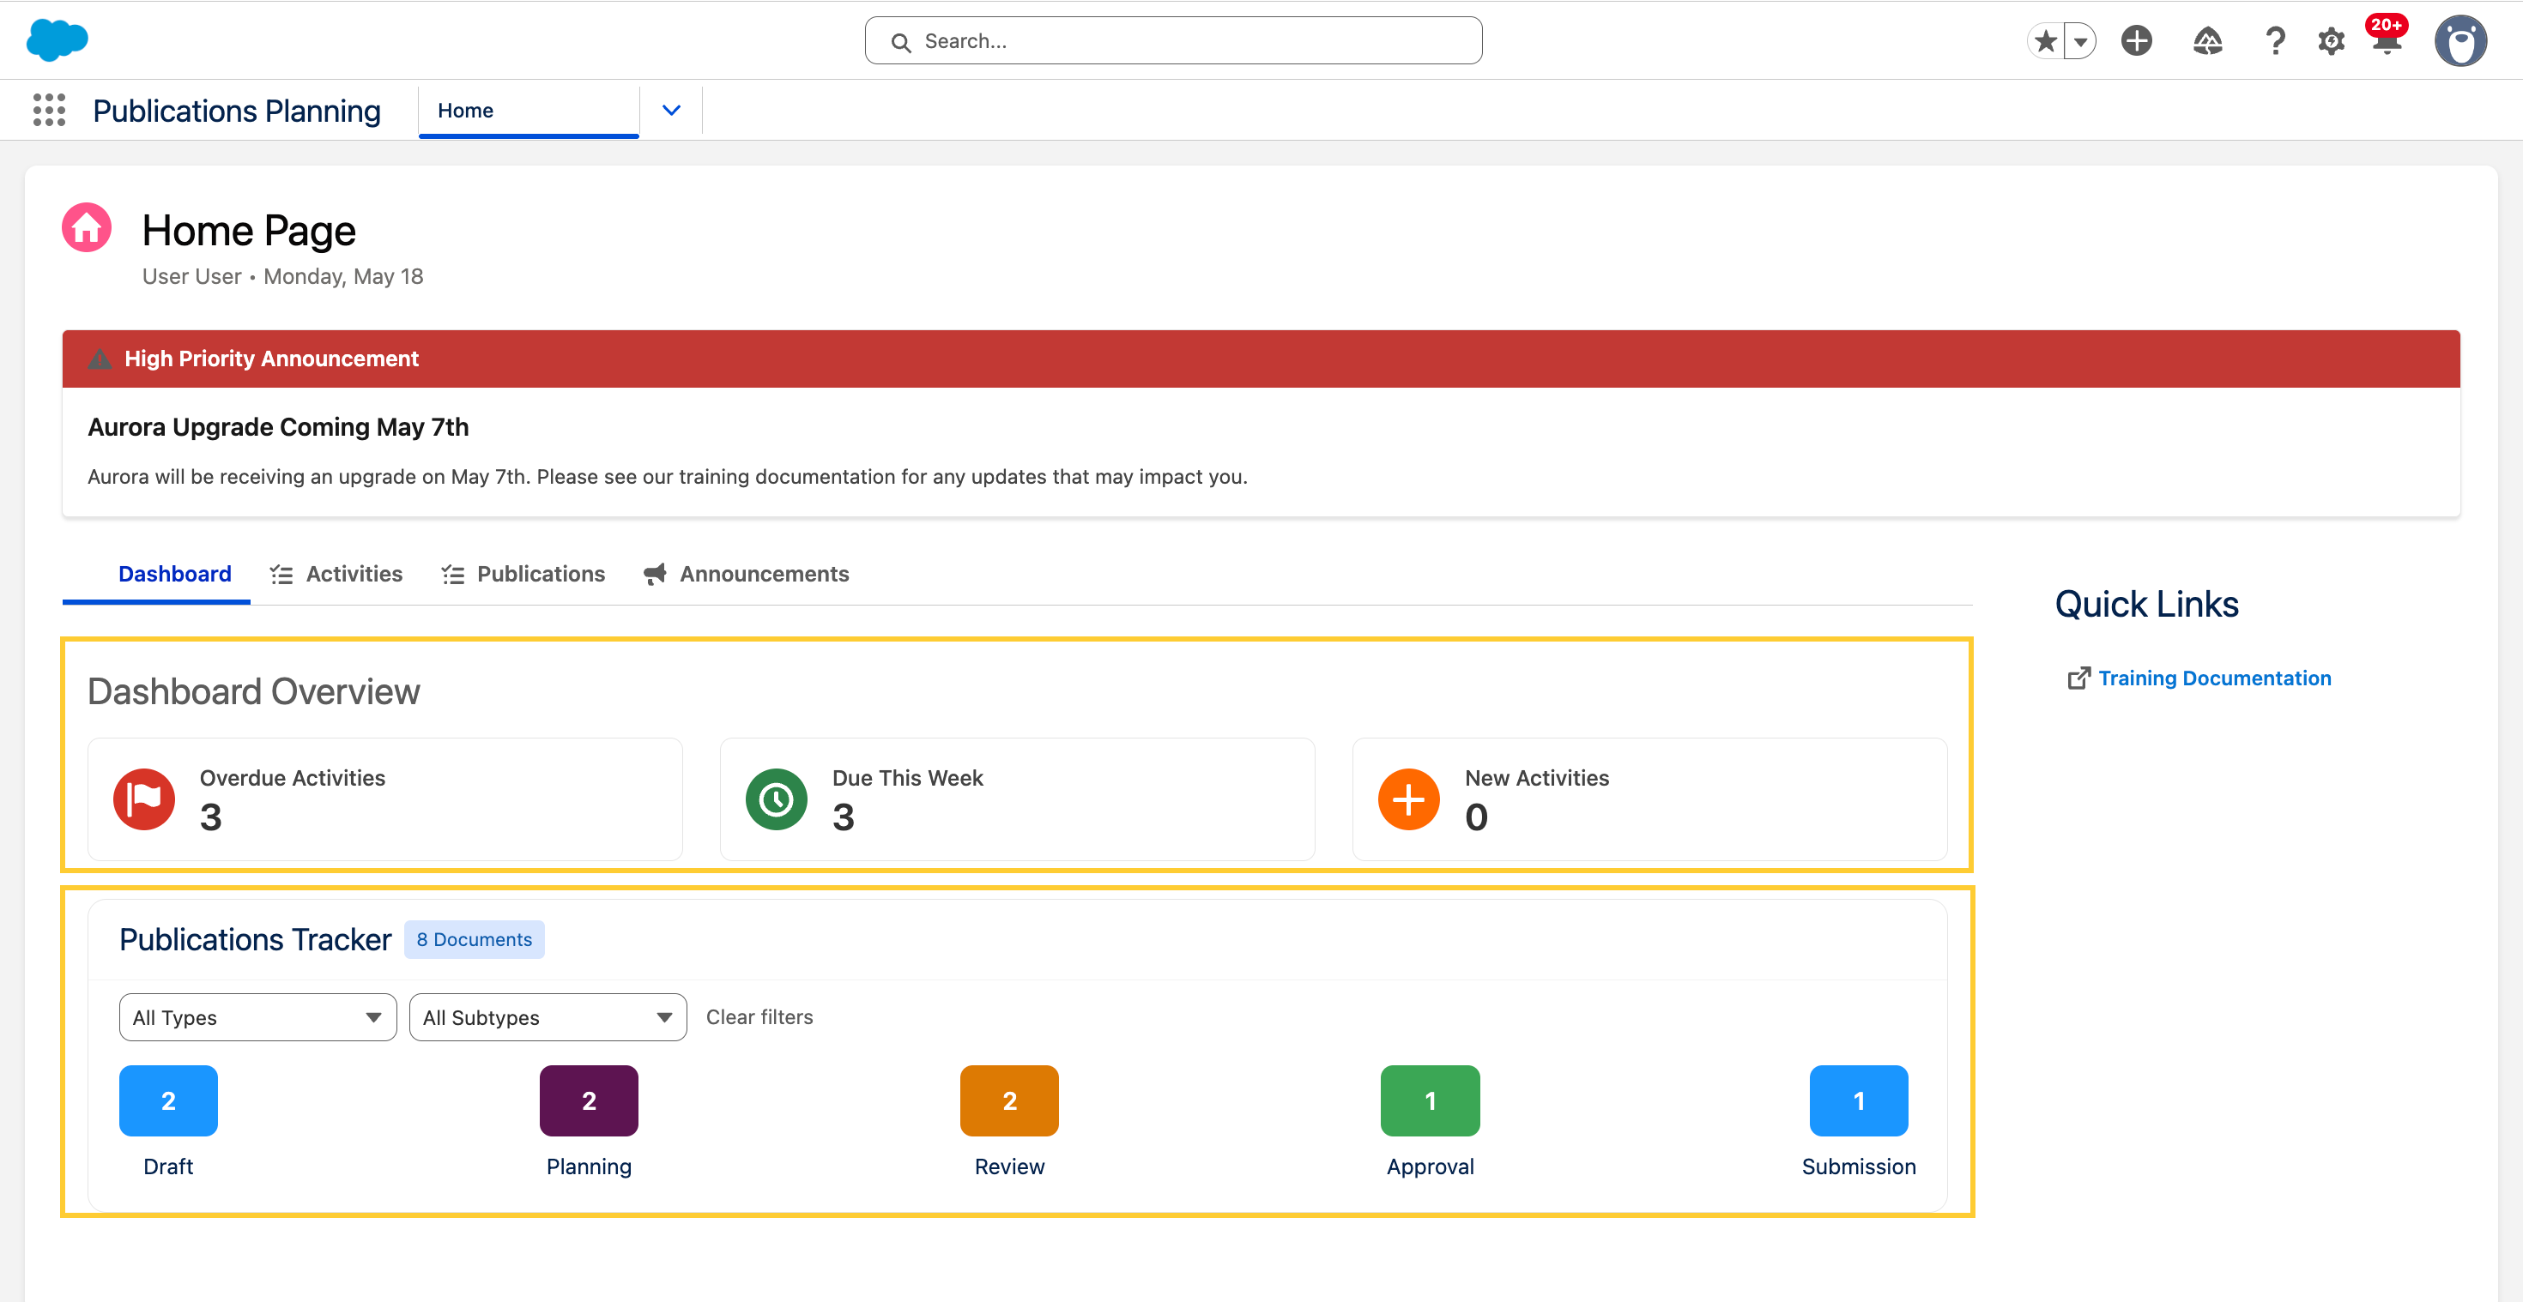Switch to the Announcements tab

click(746, 574)
